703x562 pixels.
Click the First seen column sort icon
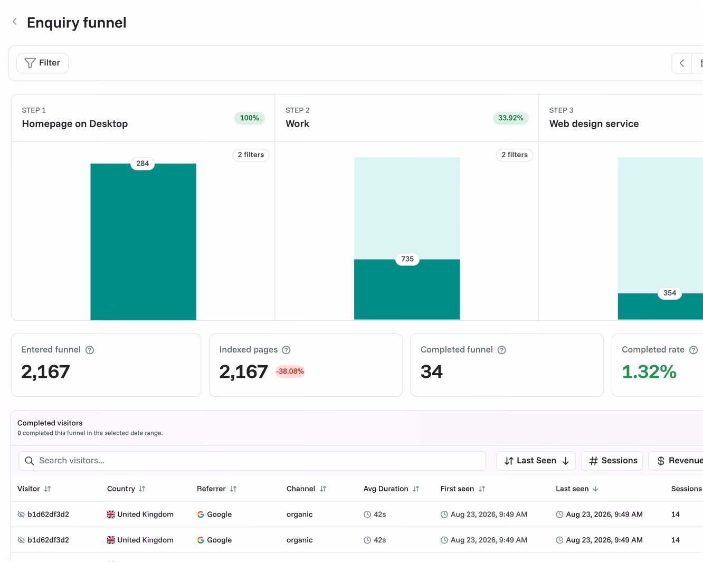[x=482, y=489]
